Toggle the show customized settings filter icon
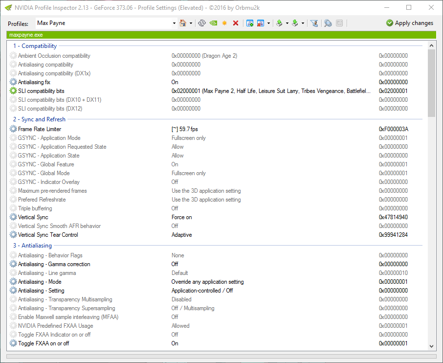The height and width of the screenshot is (363, 443). point(314,23)
